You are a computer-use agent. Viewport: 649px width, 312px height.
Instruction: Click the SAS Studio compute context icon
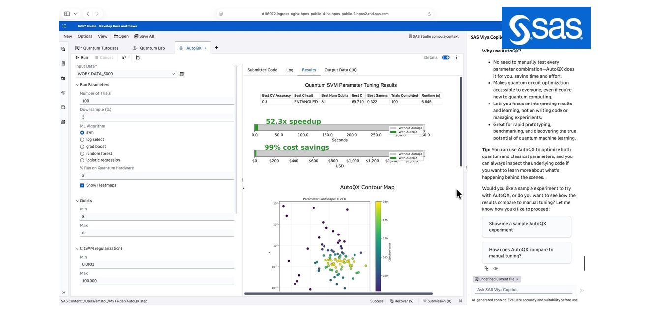(410, 36)
